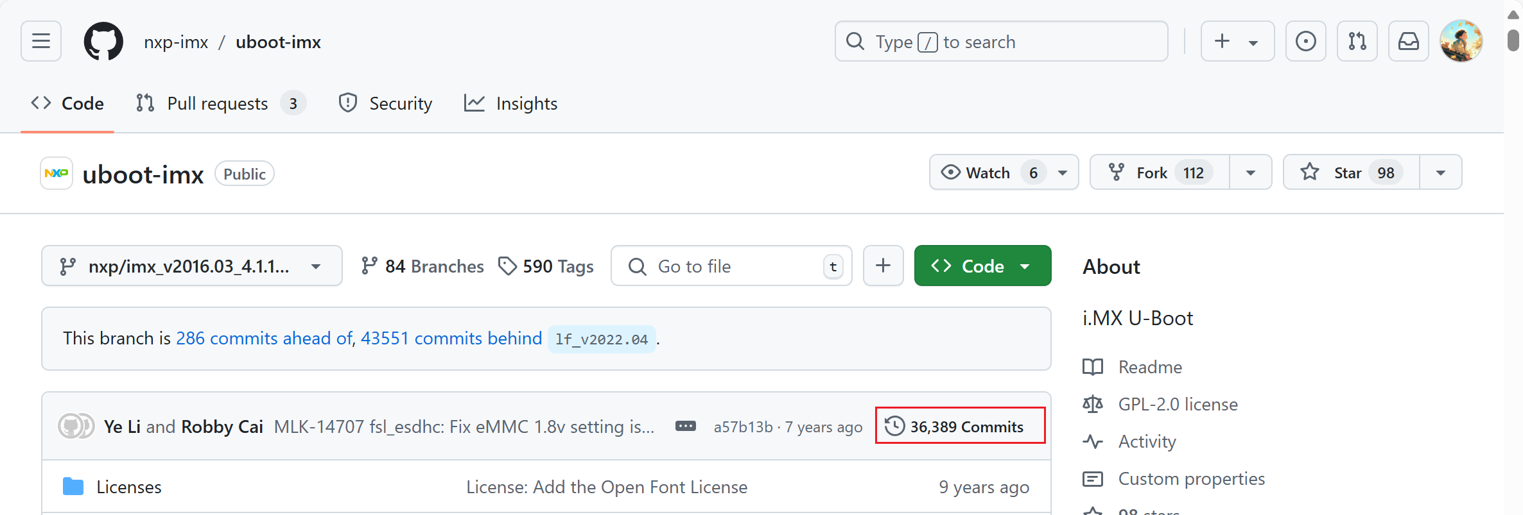Click the add file plus button

(883, 266)
